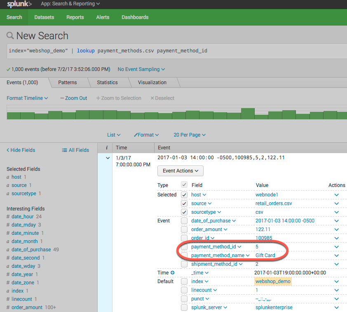Viewport: 347px width, 312px height.
Task: Select the date_of_purchase field checkbox
Action: click(x=184, y=221)
